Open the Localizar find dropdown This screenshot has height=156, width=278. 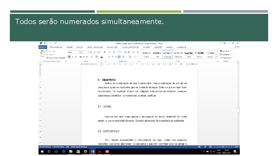tap(226, 51)
